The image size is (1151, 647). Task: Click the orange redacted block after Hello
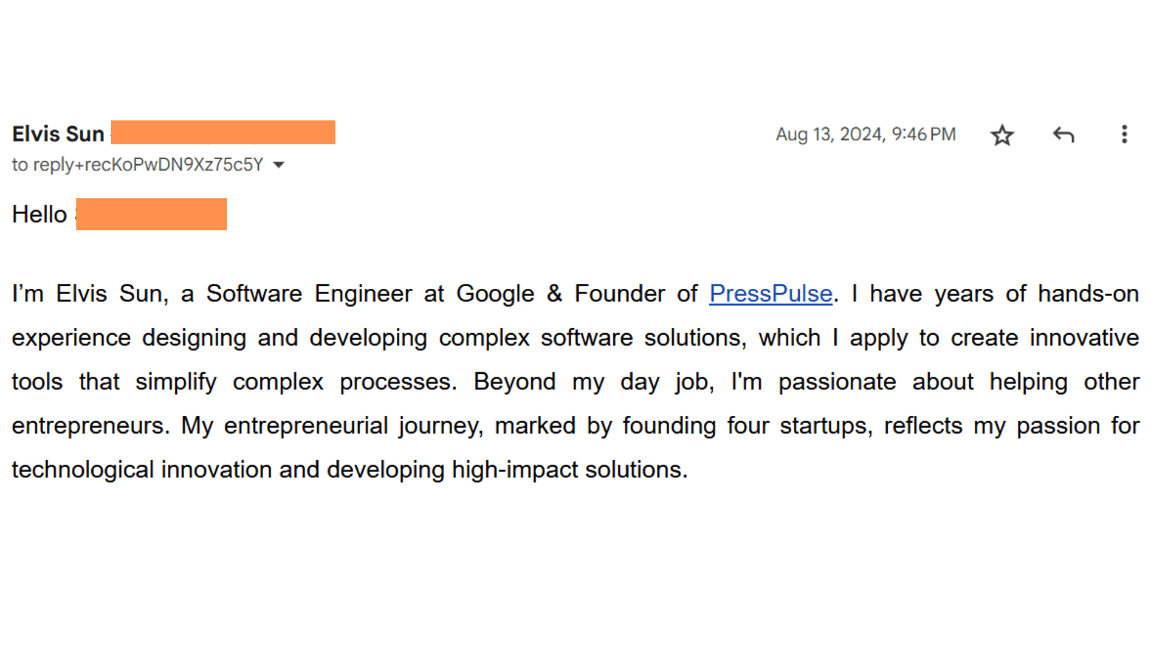tap(152, 214)
